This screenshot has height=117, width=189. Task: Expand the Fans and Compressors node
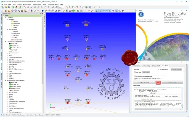point(8,63)
